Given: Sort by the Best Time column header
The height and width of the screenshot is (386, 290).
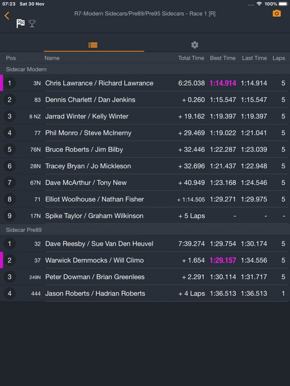Looking at the screenshot, I should tap(223, 58).
